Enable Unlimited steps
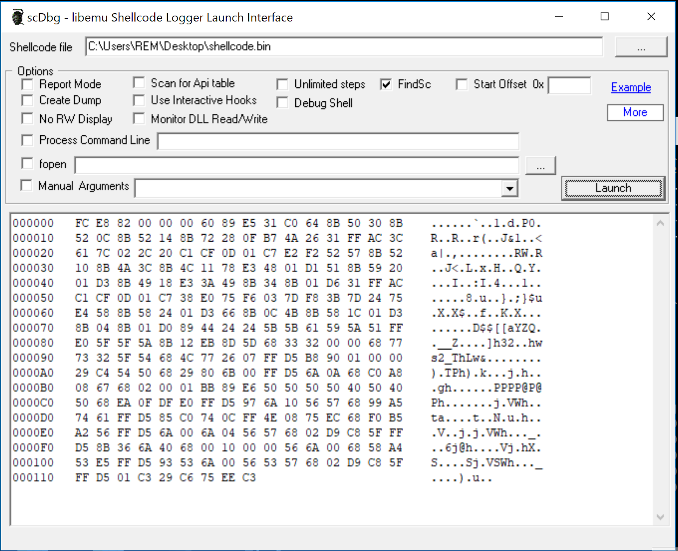Screen dimensions: 678x551 (x=283, y=84)
